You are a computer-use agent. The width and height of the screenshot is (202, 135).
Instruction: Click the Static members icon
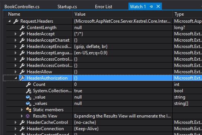29,110
